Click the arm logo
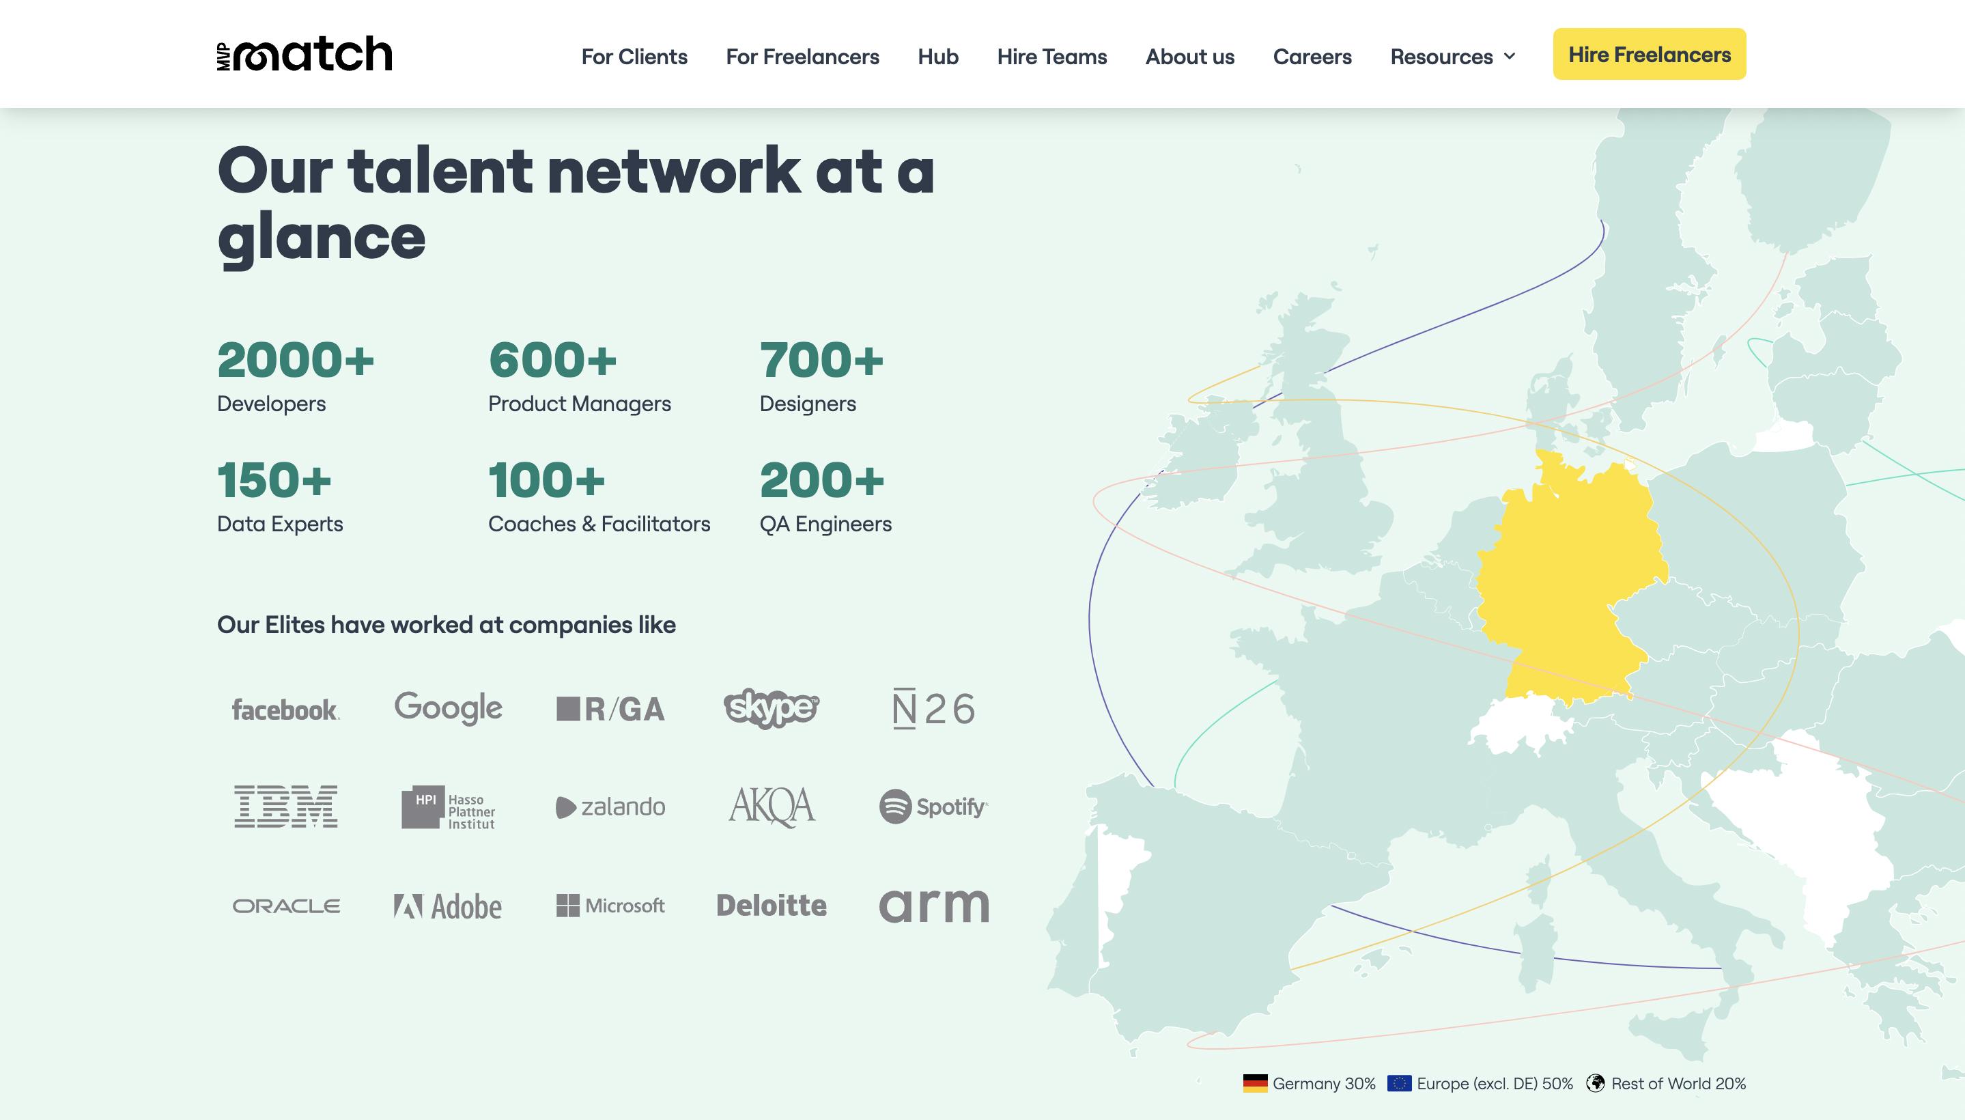This screenshot has width=1965, height=1120. (x=933, y=906)
